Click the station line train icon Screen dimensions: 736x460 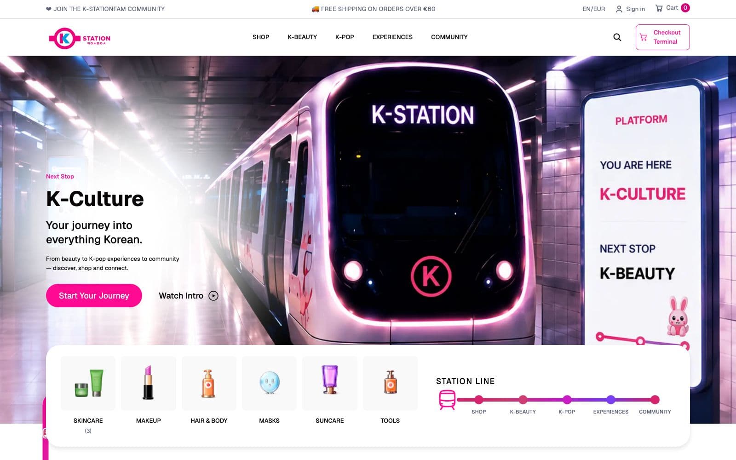[447, 400]
